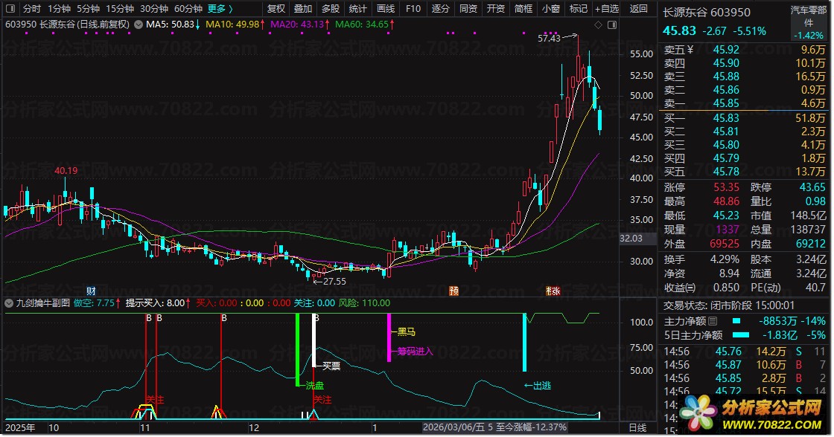Click the 预 forecast marker icon
834x437 pixels.
(x=453, y=291)
